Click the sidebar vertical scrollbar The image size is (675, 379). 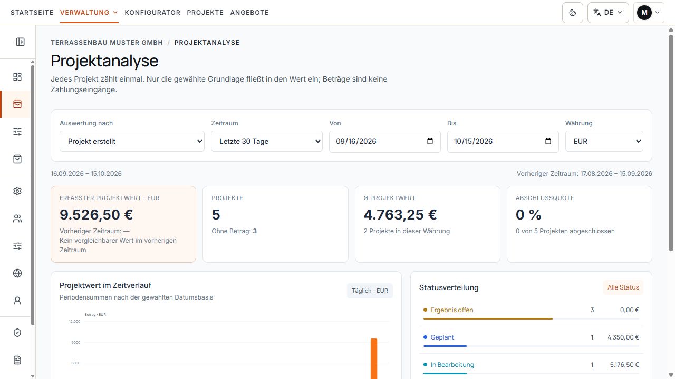[x=33, y=195]
